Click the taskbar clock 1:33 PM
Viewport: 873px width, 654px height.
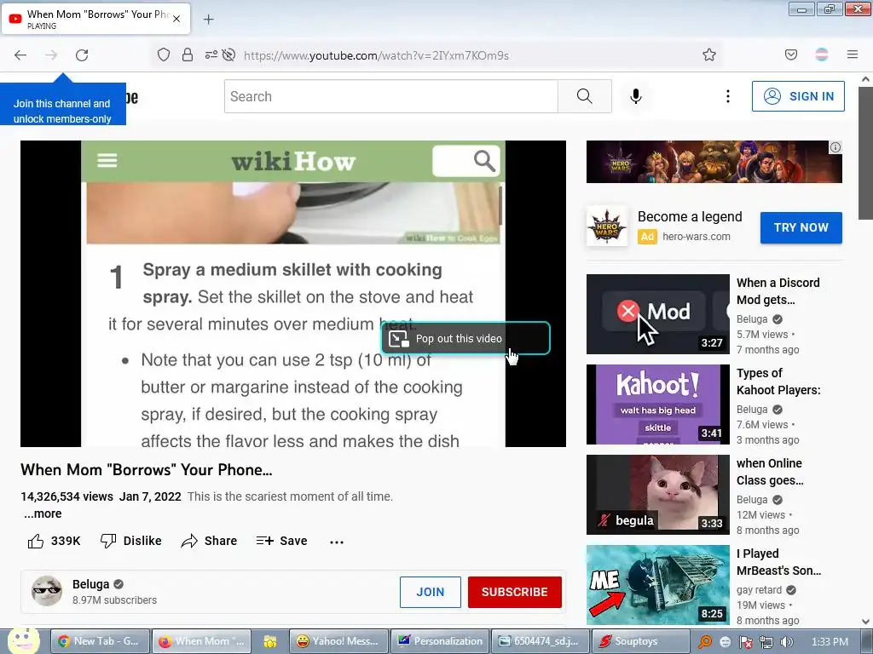[830, 642]
